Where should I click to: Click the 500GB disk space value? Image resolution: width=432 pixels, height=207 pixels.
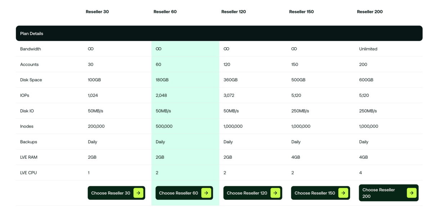[298, 80]
